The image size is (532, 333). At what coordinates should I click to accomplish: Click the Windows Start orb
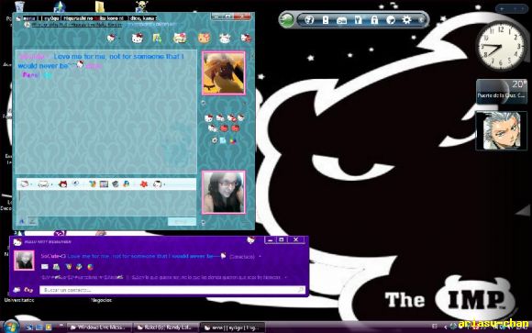[x=12, y=327]
